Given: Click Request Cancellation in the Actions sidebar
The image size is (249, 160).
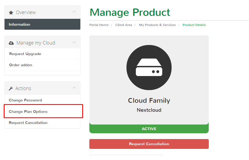Looking at the screenshot, I should tap(42, 123).
